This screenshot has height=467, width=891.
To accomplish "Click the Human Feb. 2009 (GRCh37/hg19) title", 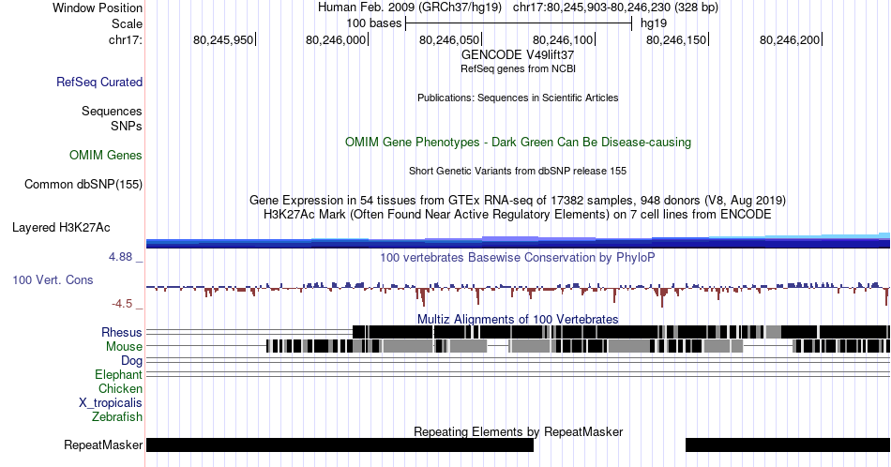I will 410,8.
